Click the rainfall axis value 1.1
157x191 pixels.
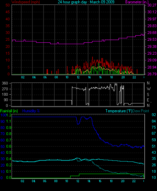click(x=9, y=121)
